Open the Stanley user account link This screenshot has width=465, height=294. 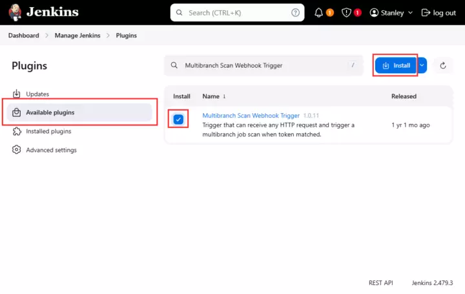tap(387, 13)
